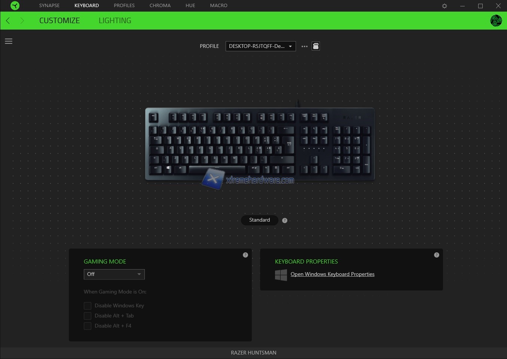Open the hamburger sidebar menu

tap(9, 41)
